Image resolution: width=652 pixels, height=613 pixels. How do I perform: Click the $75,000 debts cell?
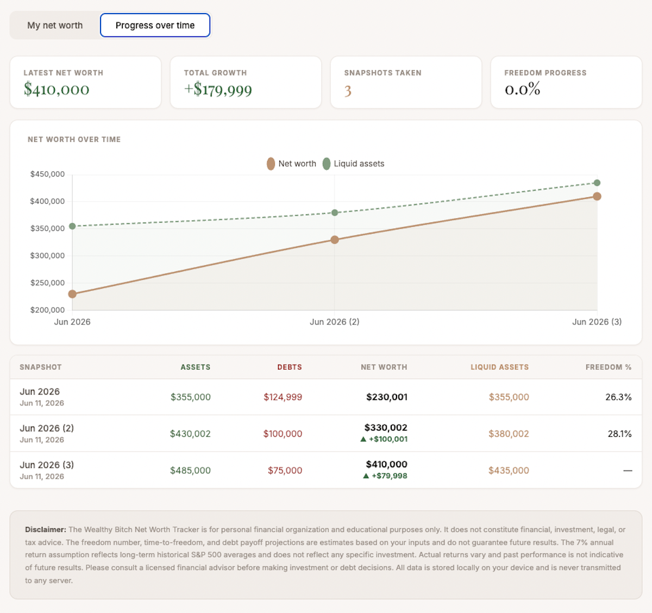point(285,471)
